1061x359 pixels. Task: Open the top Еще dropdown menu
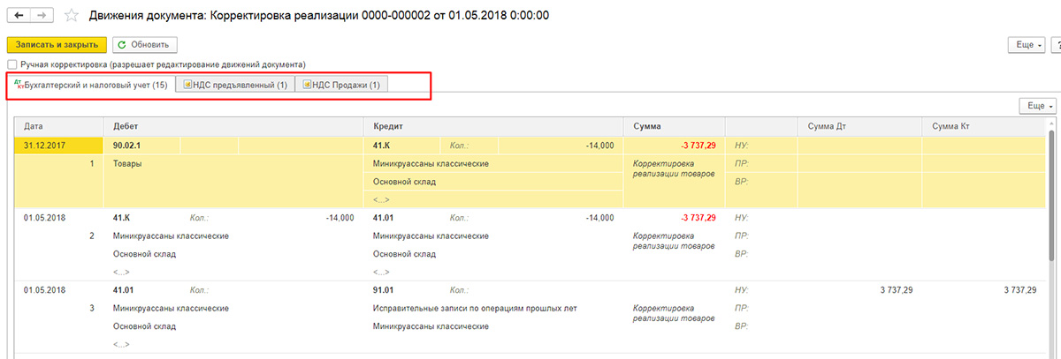point(1027,44)
